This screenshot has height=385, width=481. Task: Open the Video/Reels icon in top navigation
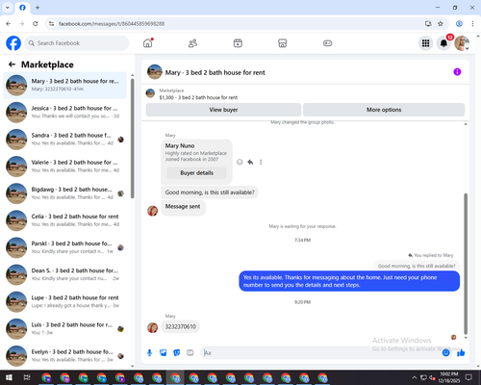[x=238, y=43]
